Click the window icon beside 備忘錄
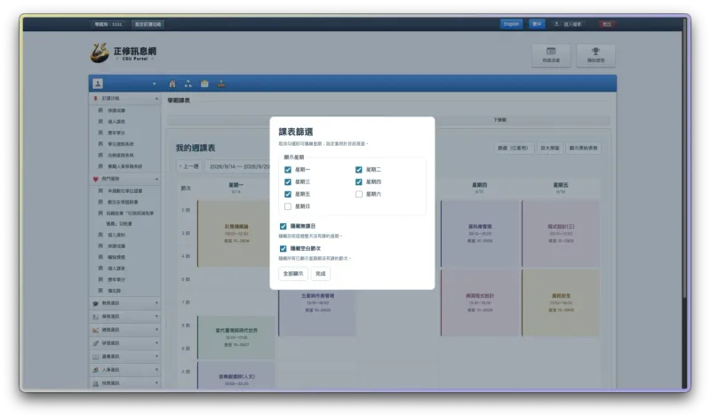 tap(100, 291)
